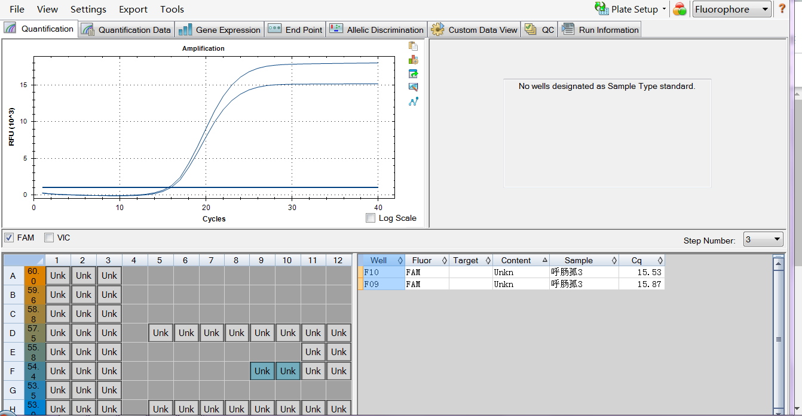
Task: Select plate row F header
Action: click(13, 371)
